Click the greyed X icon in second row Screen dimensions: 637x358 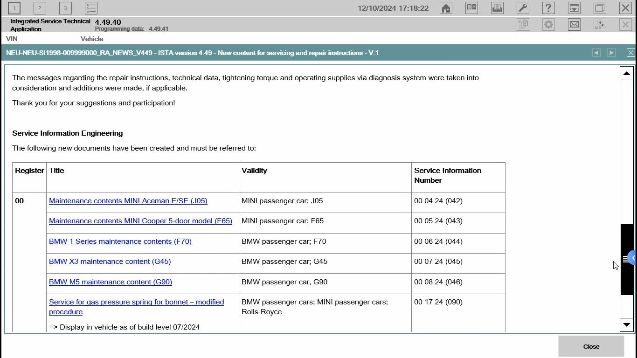pyautogui.click(x=625, y=25)
